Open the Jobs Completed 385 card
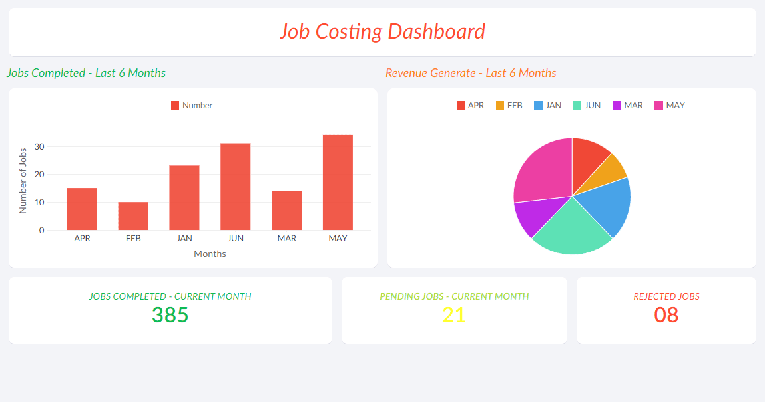This screenshot has width=765, height=402. (170, 310)
